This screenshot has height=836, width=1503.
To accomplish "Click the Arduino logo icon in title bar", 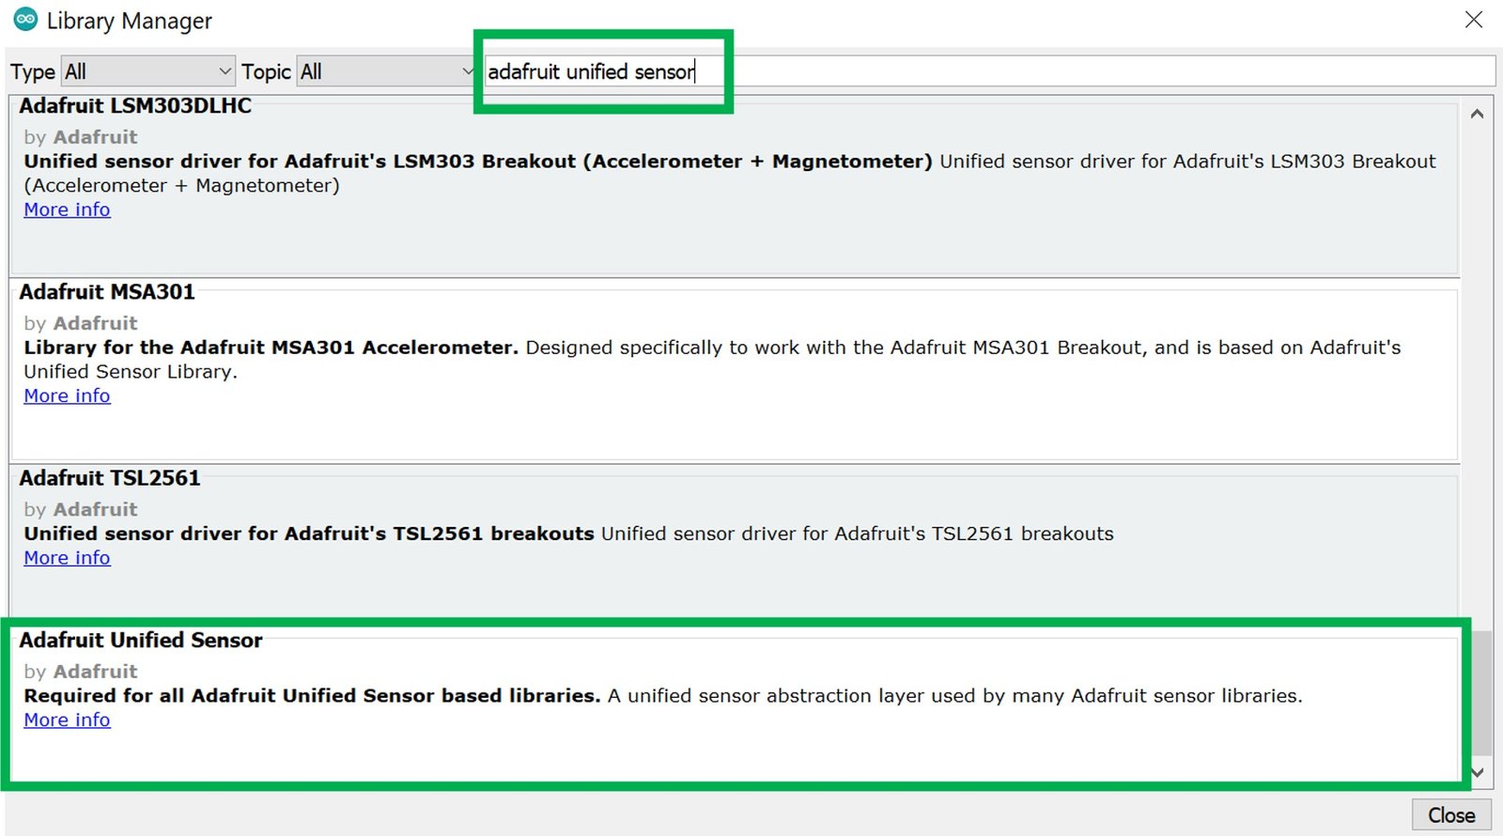I will tap(25, 19).
